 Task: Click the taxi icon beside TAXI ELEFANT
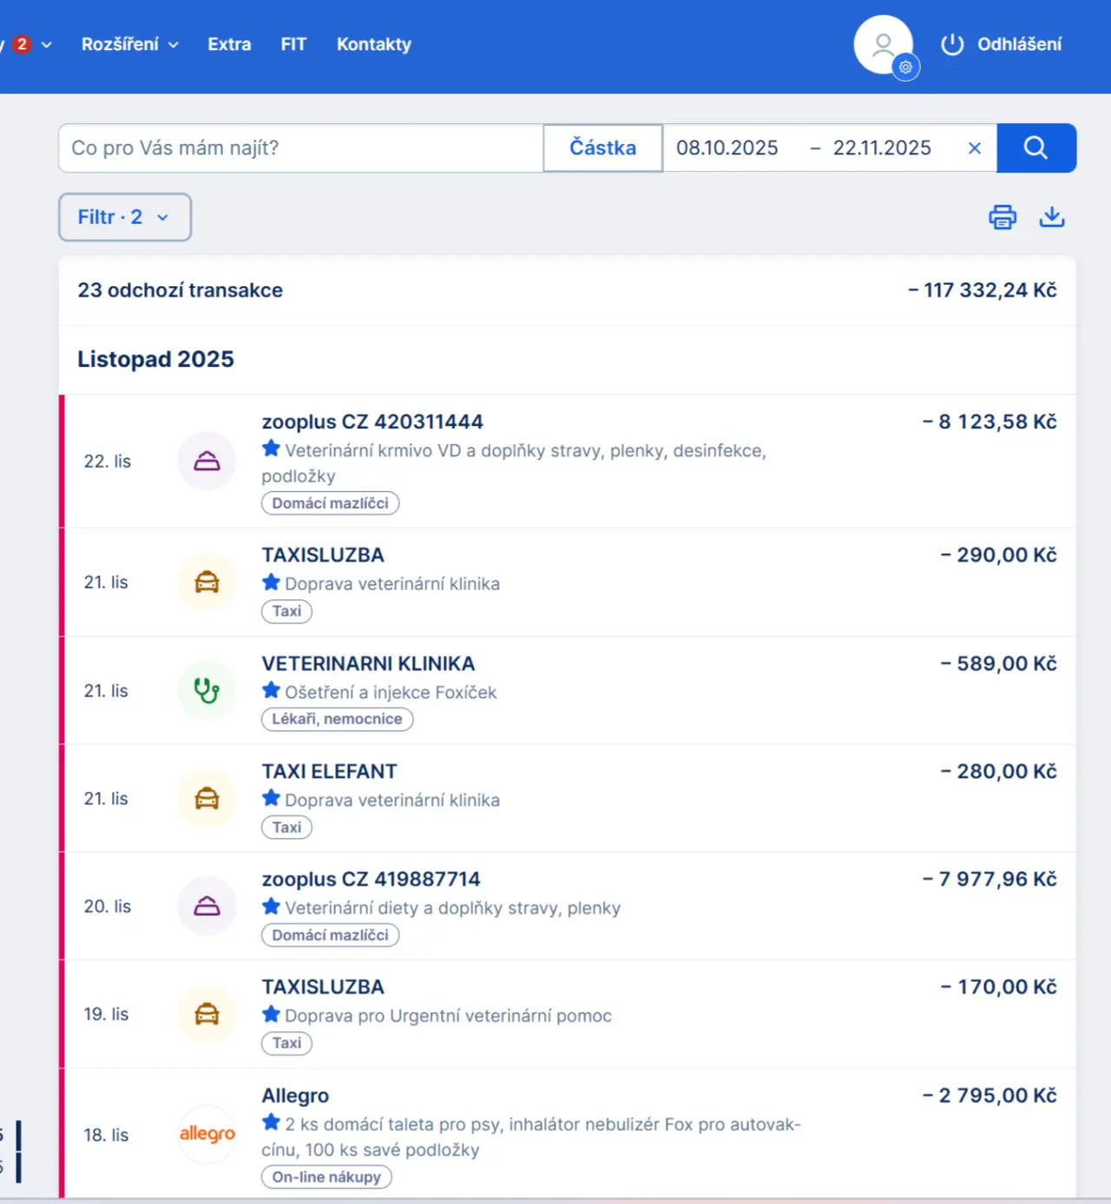[x=207, y=798]
